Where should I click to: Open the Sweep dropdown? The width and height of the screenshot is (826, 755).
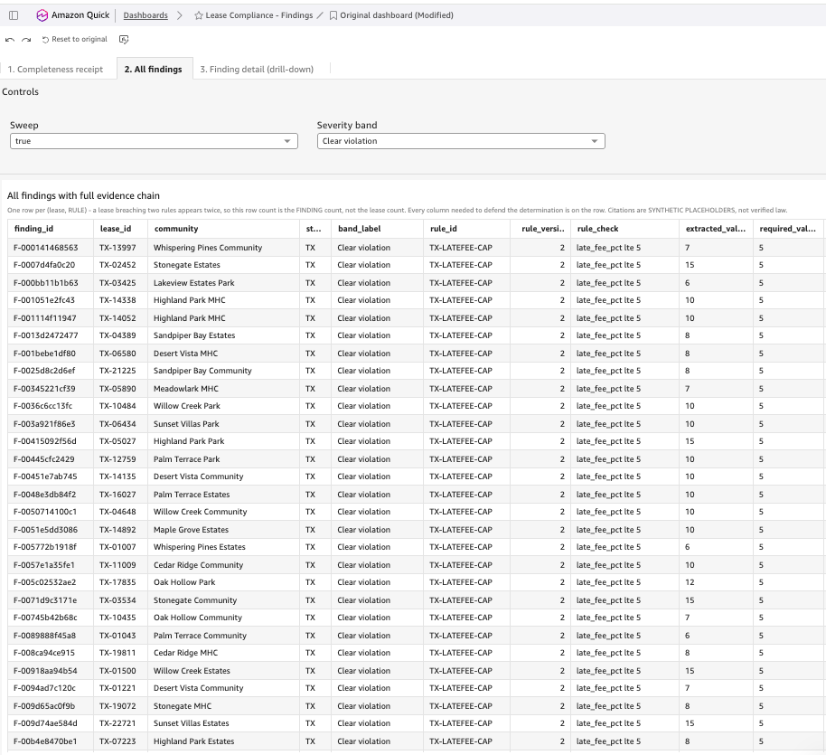coord(154,141)
